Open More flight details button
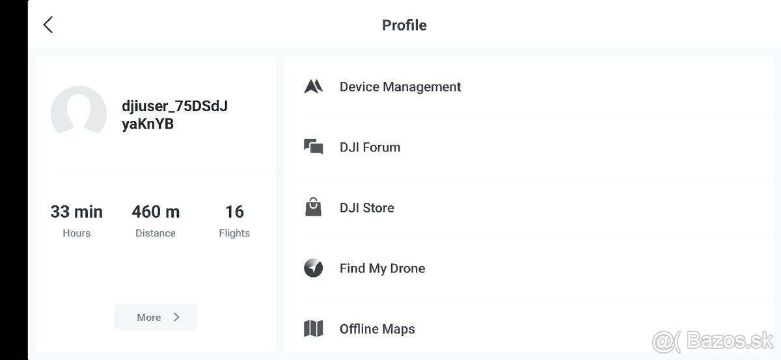This screenshot has width=781, height=360. pos(156,317)
